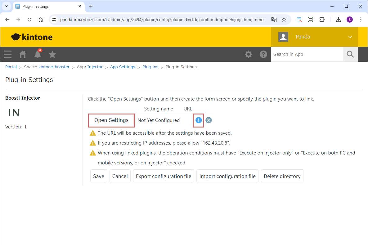Click the blue plus add-row icon

pos(199,120)
